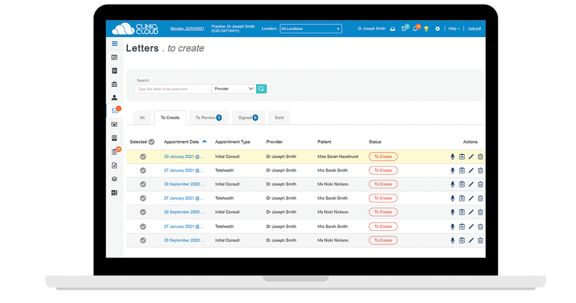Select the microphone dictation icon for Sarah Hazelhurst

point(452,157)
